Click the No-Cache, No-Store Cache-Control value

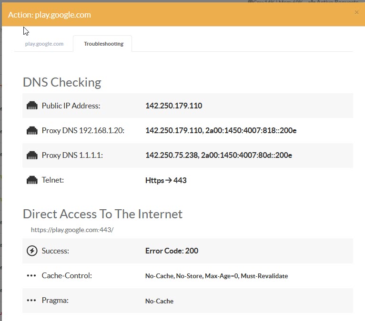tap(216, 276)
